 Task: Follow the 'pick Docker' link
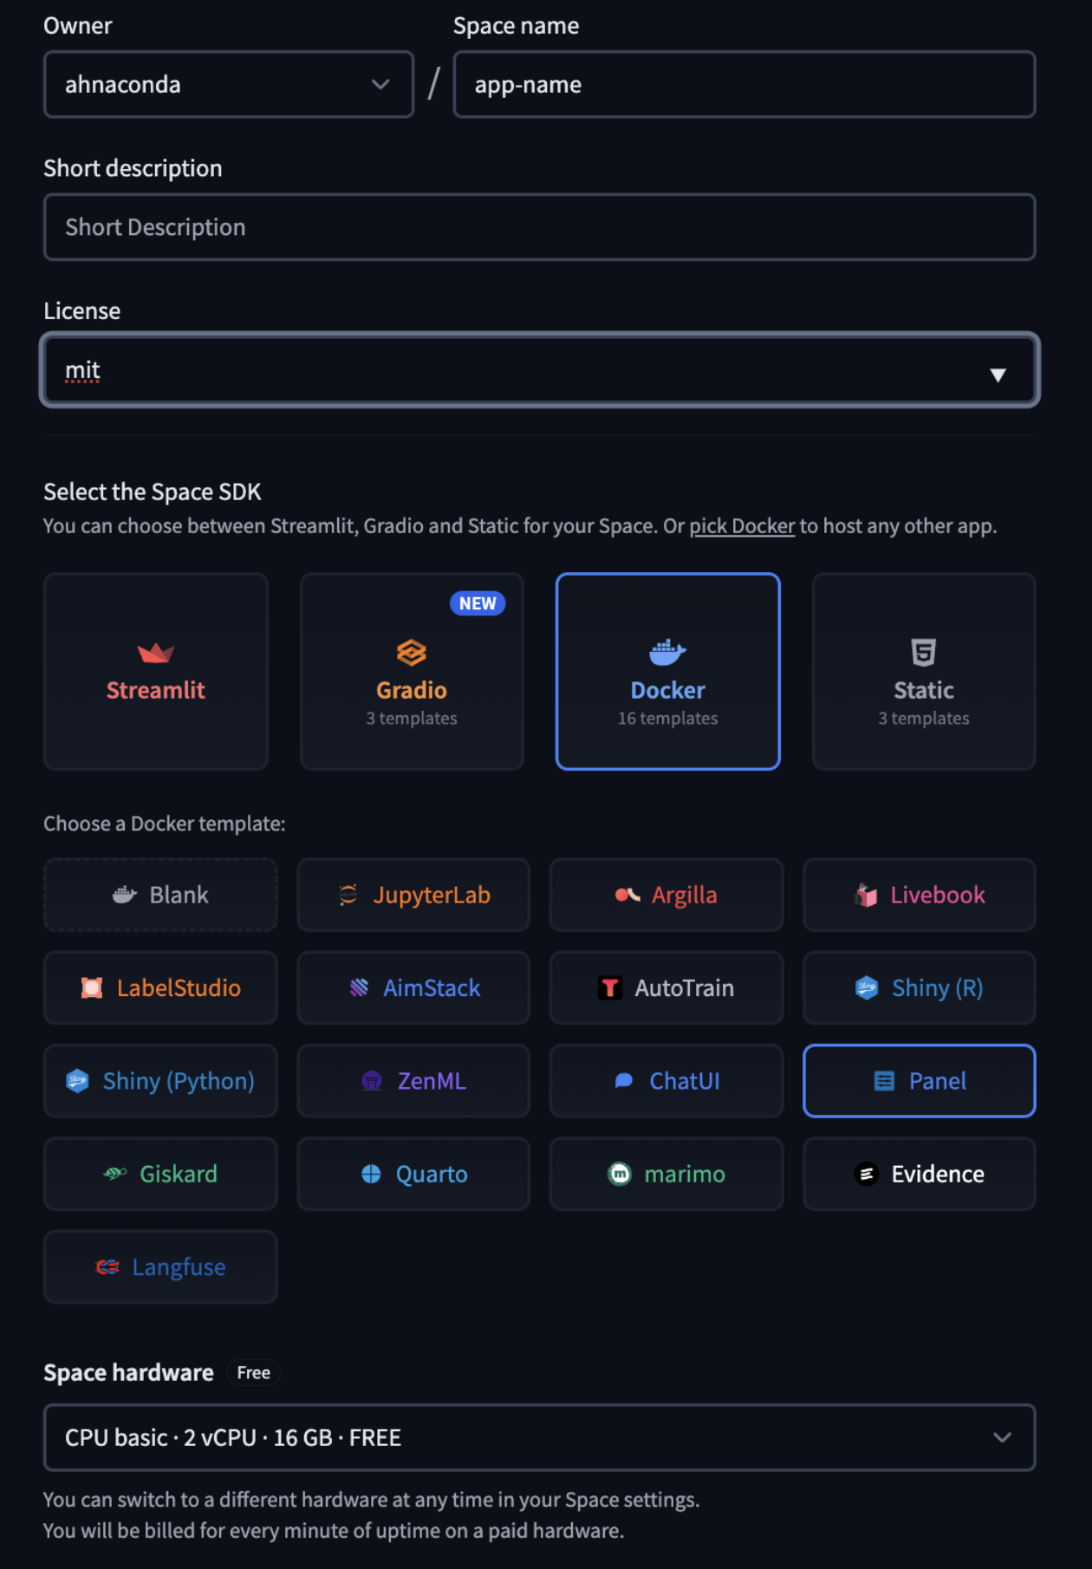742,526
